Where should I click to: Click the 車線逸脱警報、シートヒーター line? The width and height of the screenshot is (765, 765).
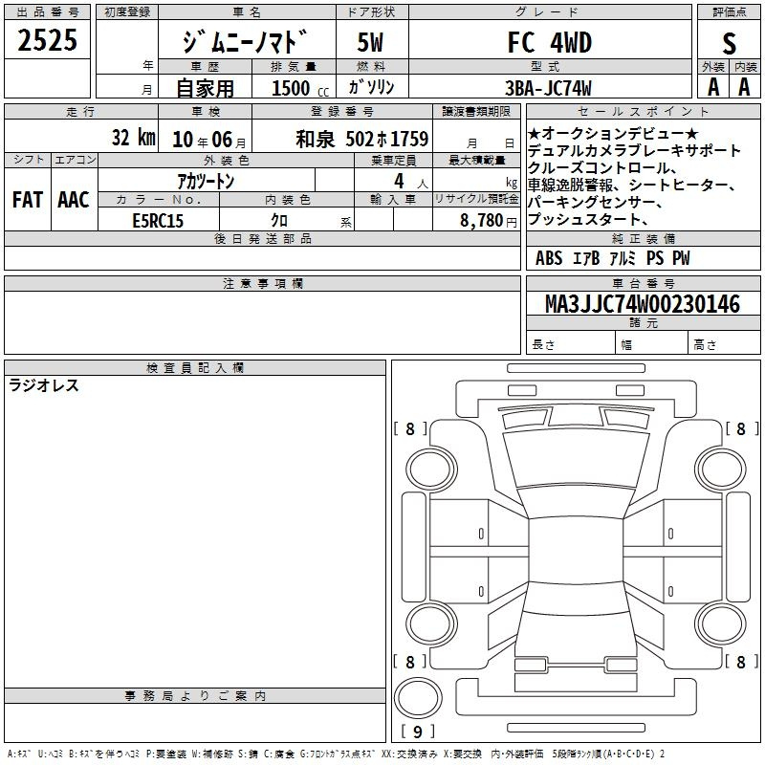click(631, 185)
